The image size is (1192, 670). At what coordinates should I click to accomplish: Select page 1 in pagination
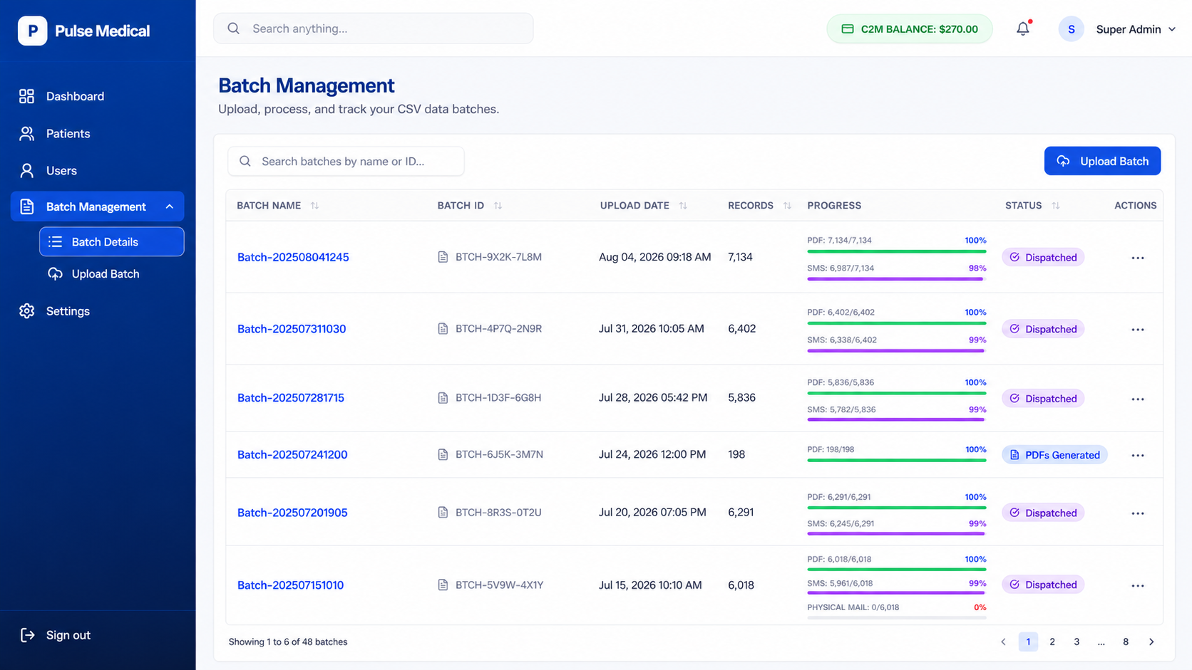(1028, 642)
